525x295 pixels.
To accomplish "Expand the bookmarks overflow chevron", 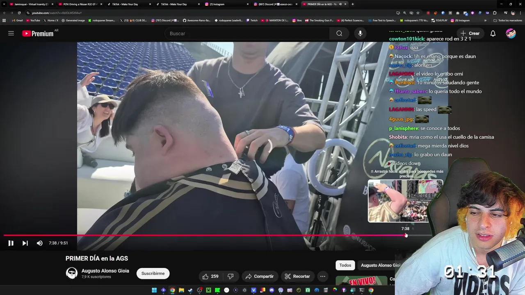I will point(485,20).
